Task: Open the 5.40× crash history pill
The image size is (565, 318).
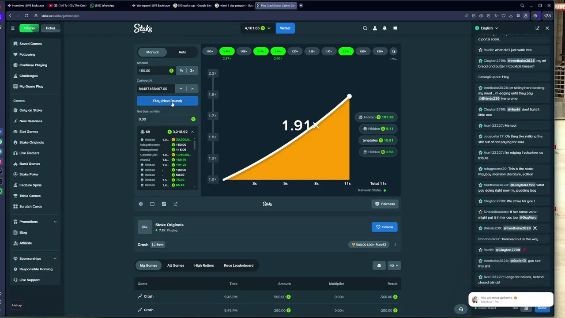Action: click(x=227, y=51)
